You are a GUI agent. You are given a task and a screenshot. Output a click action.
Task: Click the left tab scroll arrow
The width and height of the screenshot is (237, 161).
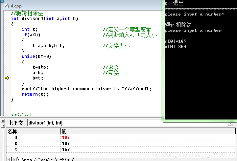(9, 159)
